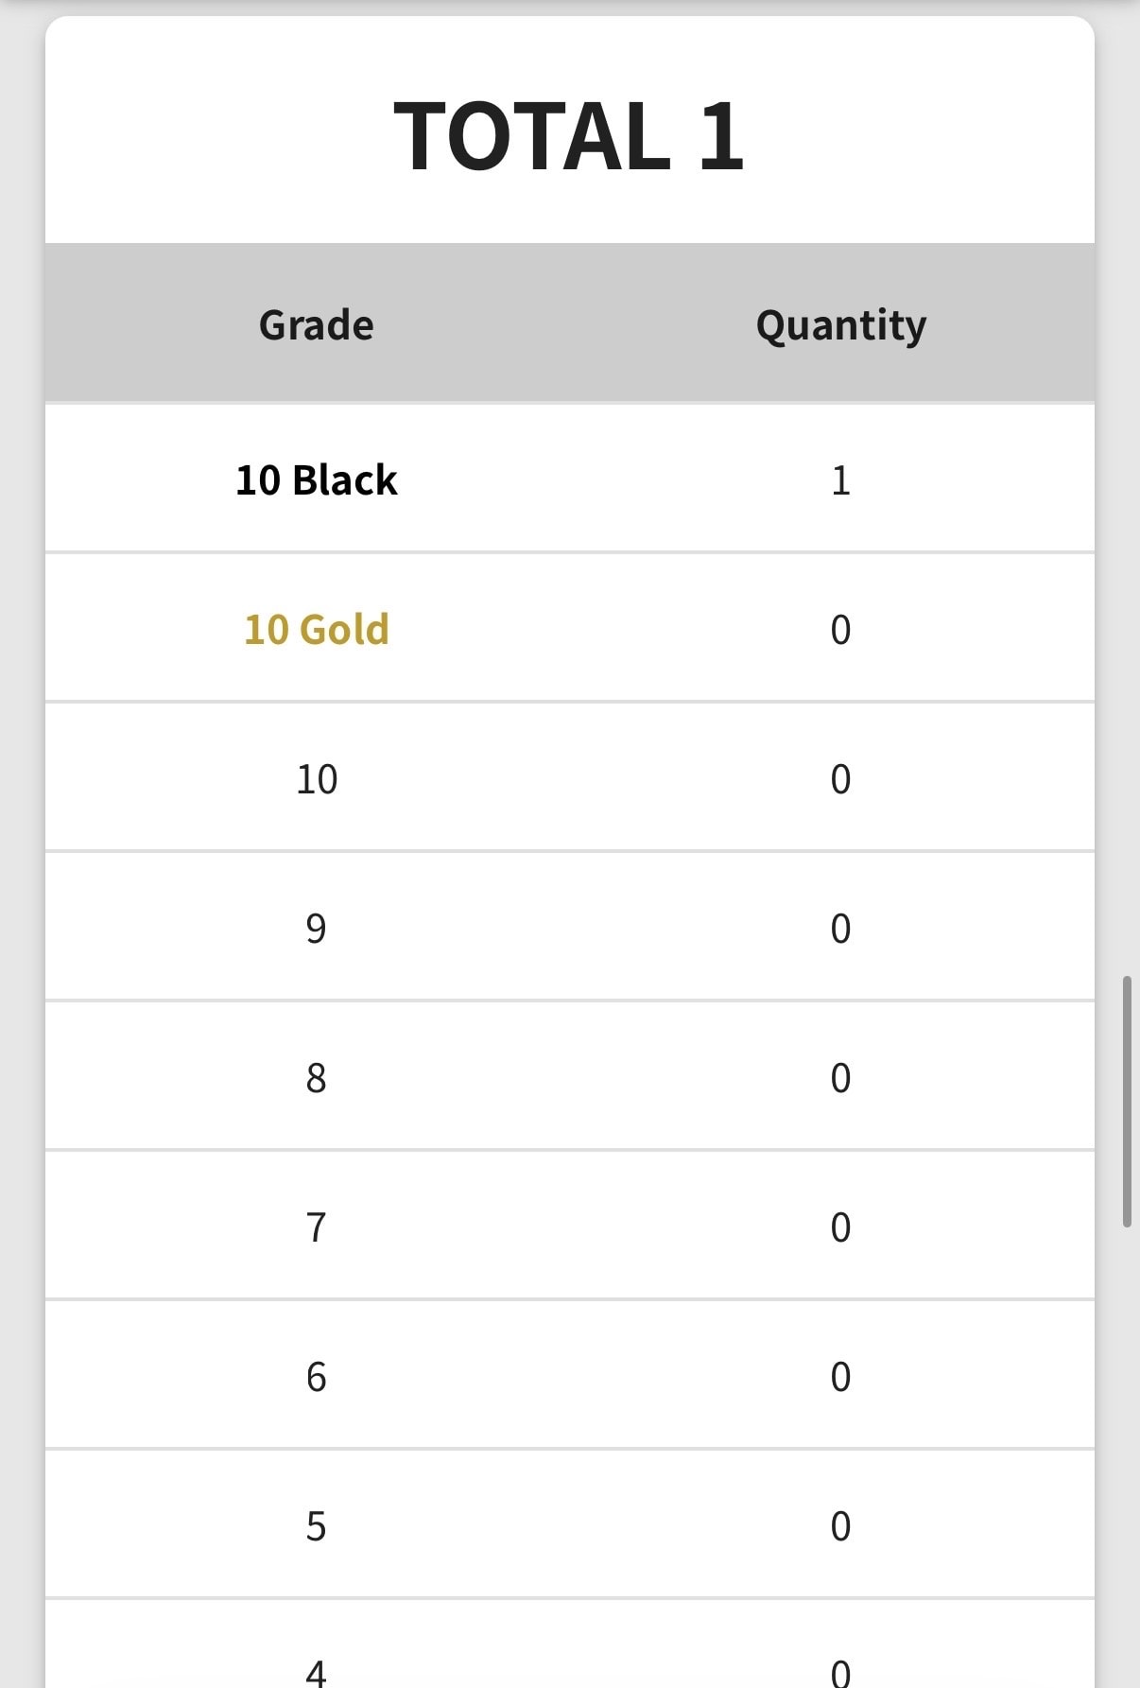Select the grade 4 row label
The image size is (1140, 1688).
[x=317, y=1672]
